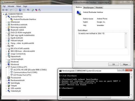135x101 pixels.
Task: Click the C:\Fastboot> command prompt line
Action: pos(66,88)
